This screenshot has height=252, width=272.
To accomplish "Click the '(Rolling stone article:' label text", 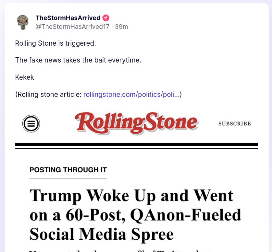I will click(48, 94).
